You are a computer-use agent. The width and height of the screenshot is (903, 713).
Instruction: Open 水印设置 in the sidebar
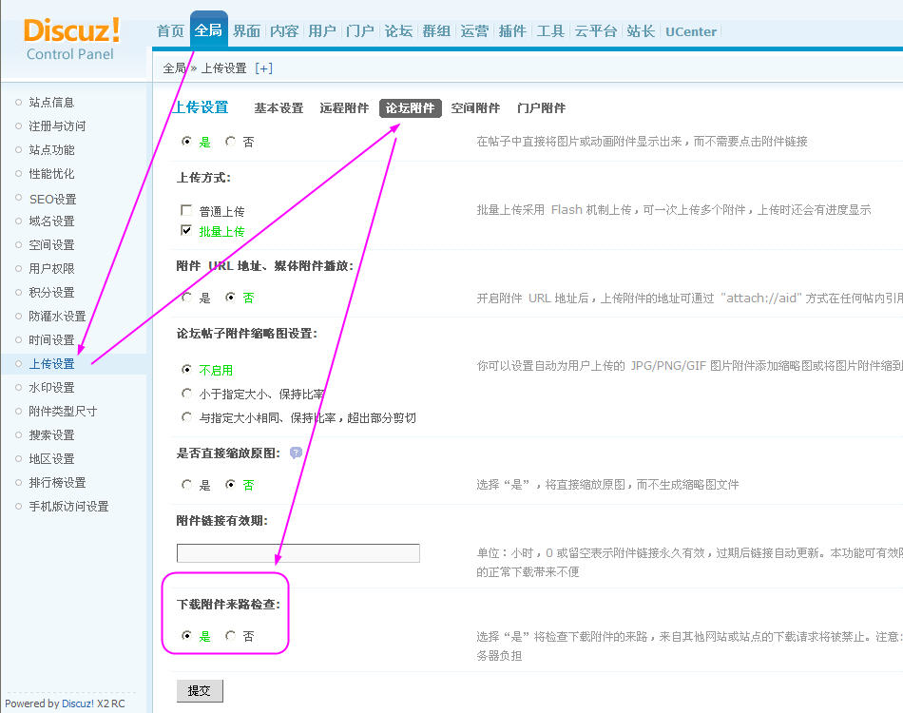pos(52,388)
